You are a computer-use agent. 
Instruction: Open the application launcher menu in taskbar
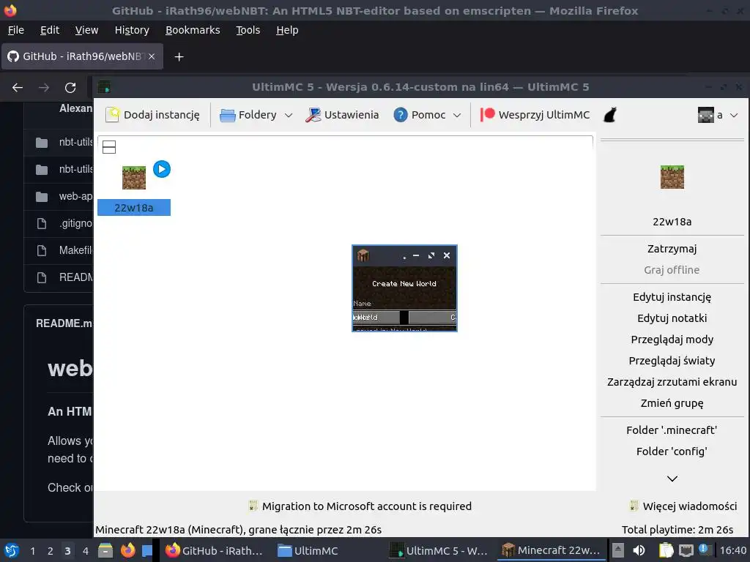[x=12, y=550]
